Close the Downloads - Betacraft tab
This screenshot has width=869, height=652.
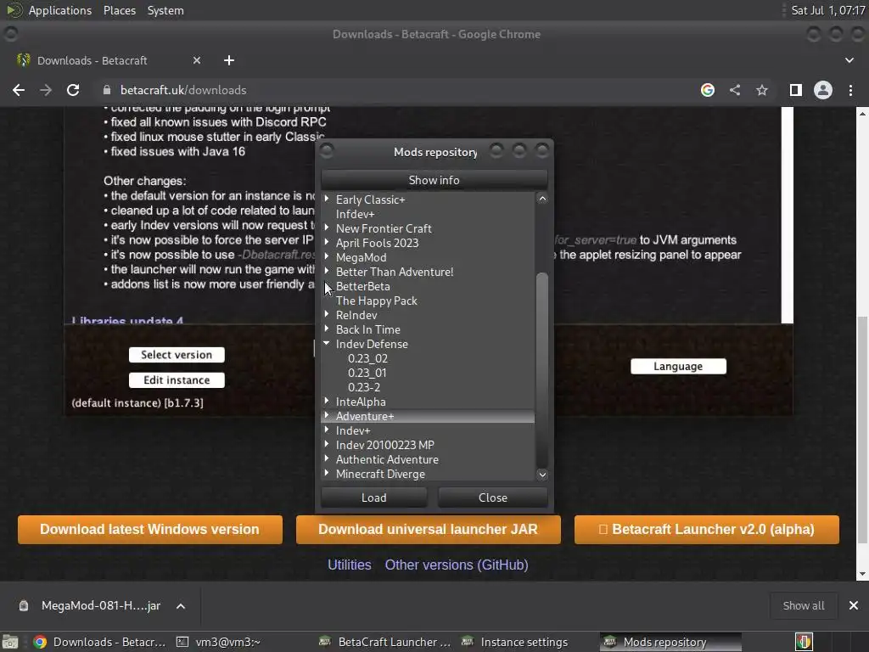(197, 60)
